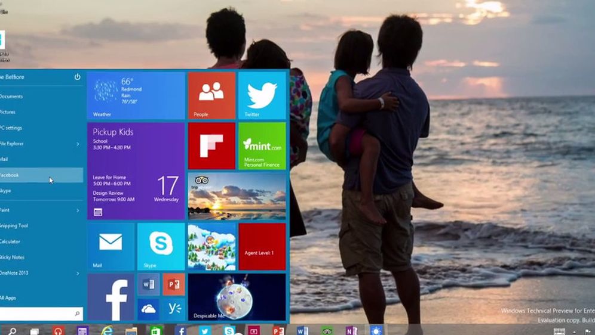
Task: Open the Mint.com Personal Finance tile
Action: coord(262,145)
